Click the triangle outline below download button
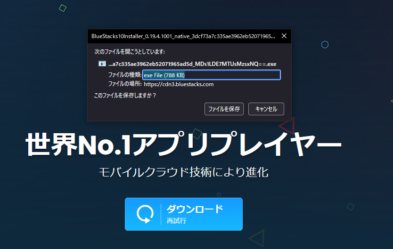This screenshot has width=393, height=249. [257, 238]
